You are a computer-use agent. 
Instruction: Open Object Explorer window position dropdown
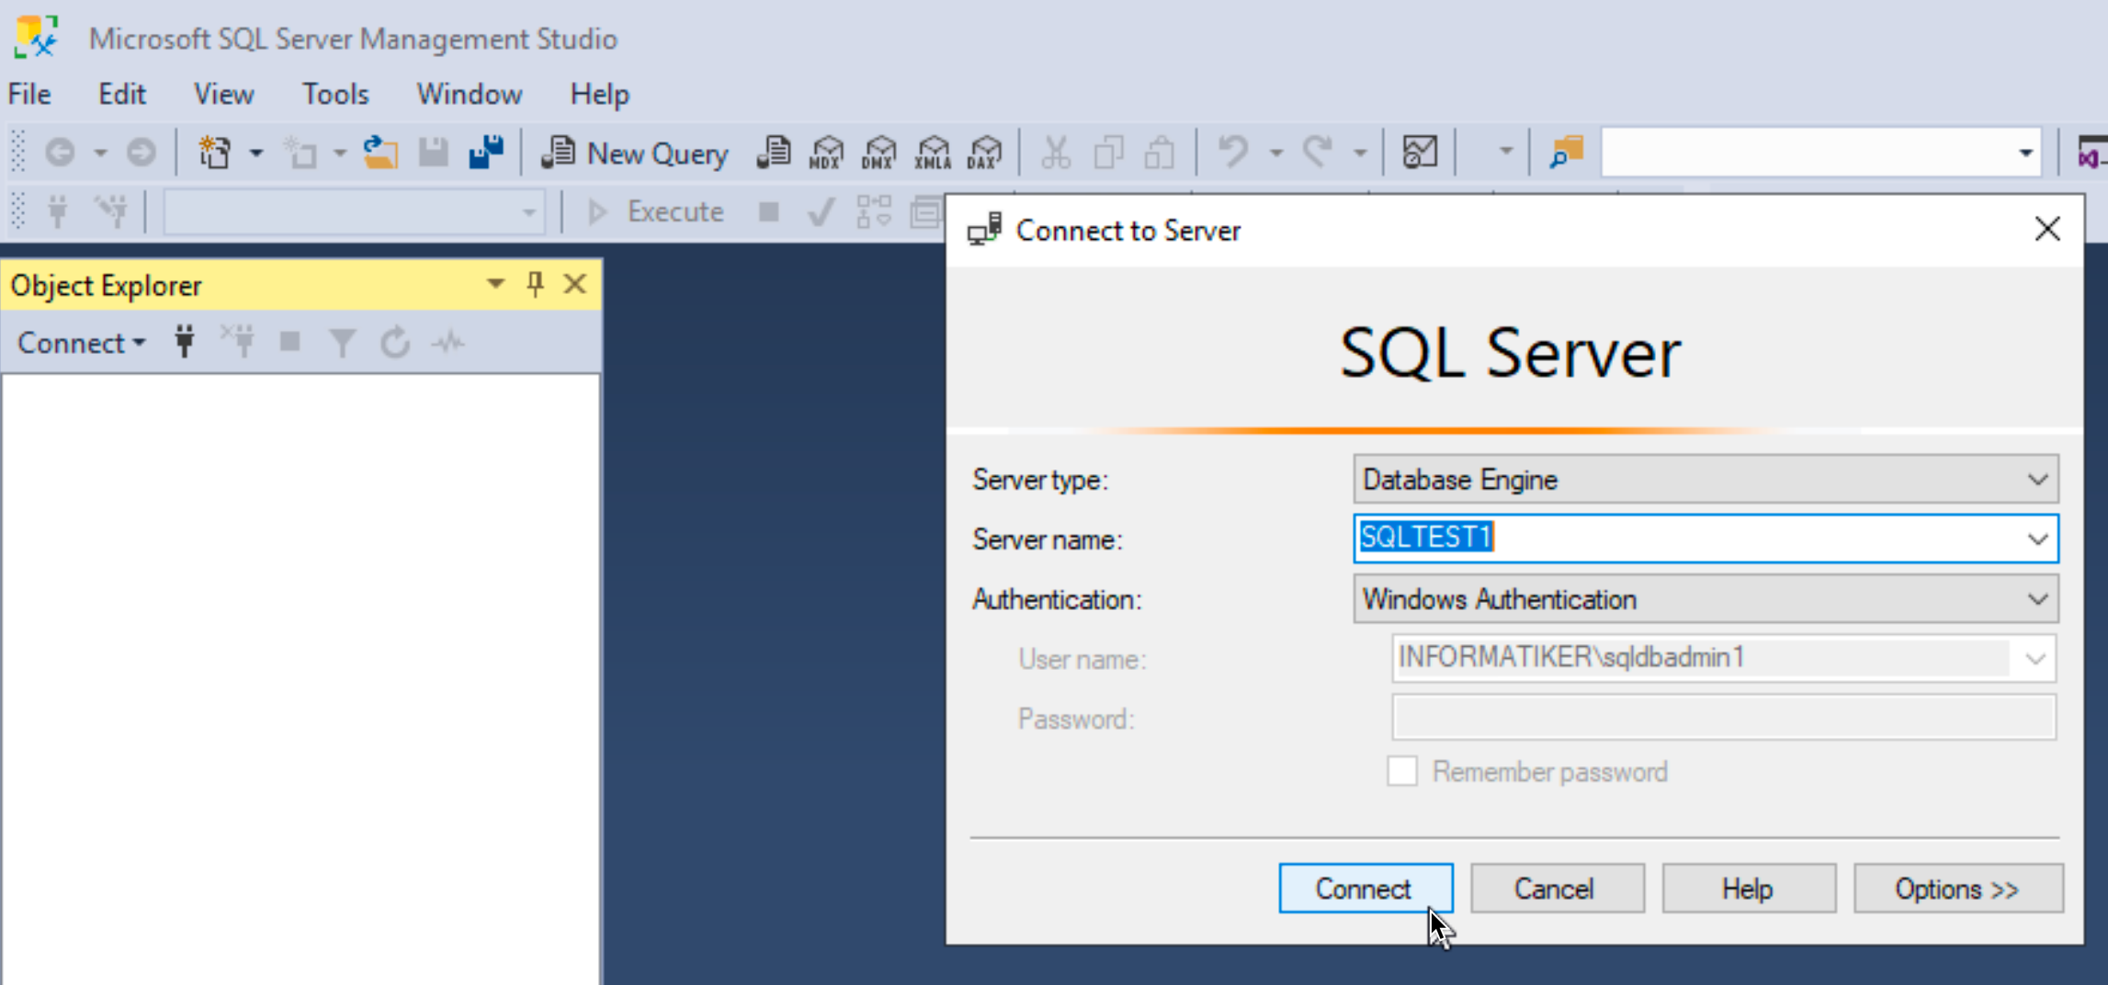495,284
